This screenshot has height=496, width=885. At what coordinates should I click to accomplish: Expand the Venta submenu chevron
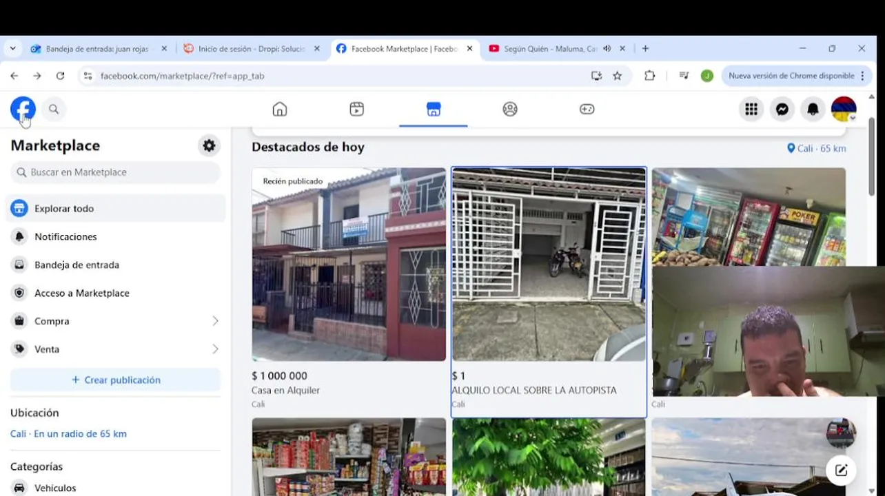(215, 349)
